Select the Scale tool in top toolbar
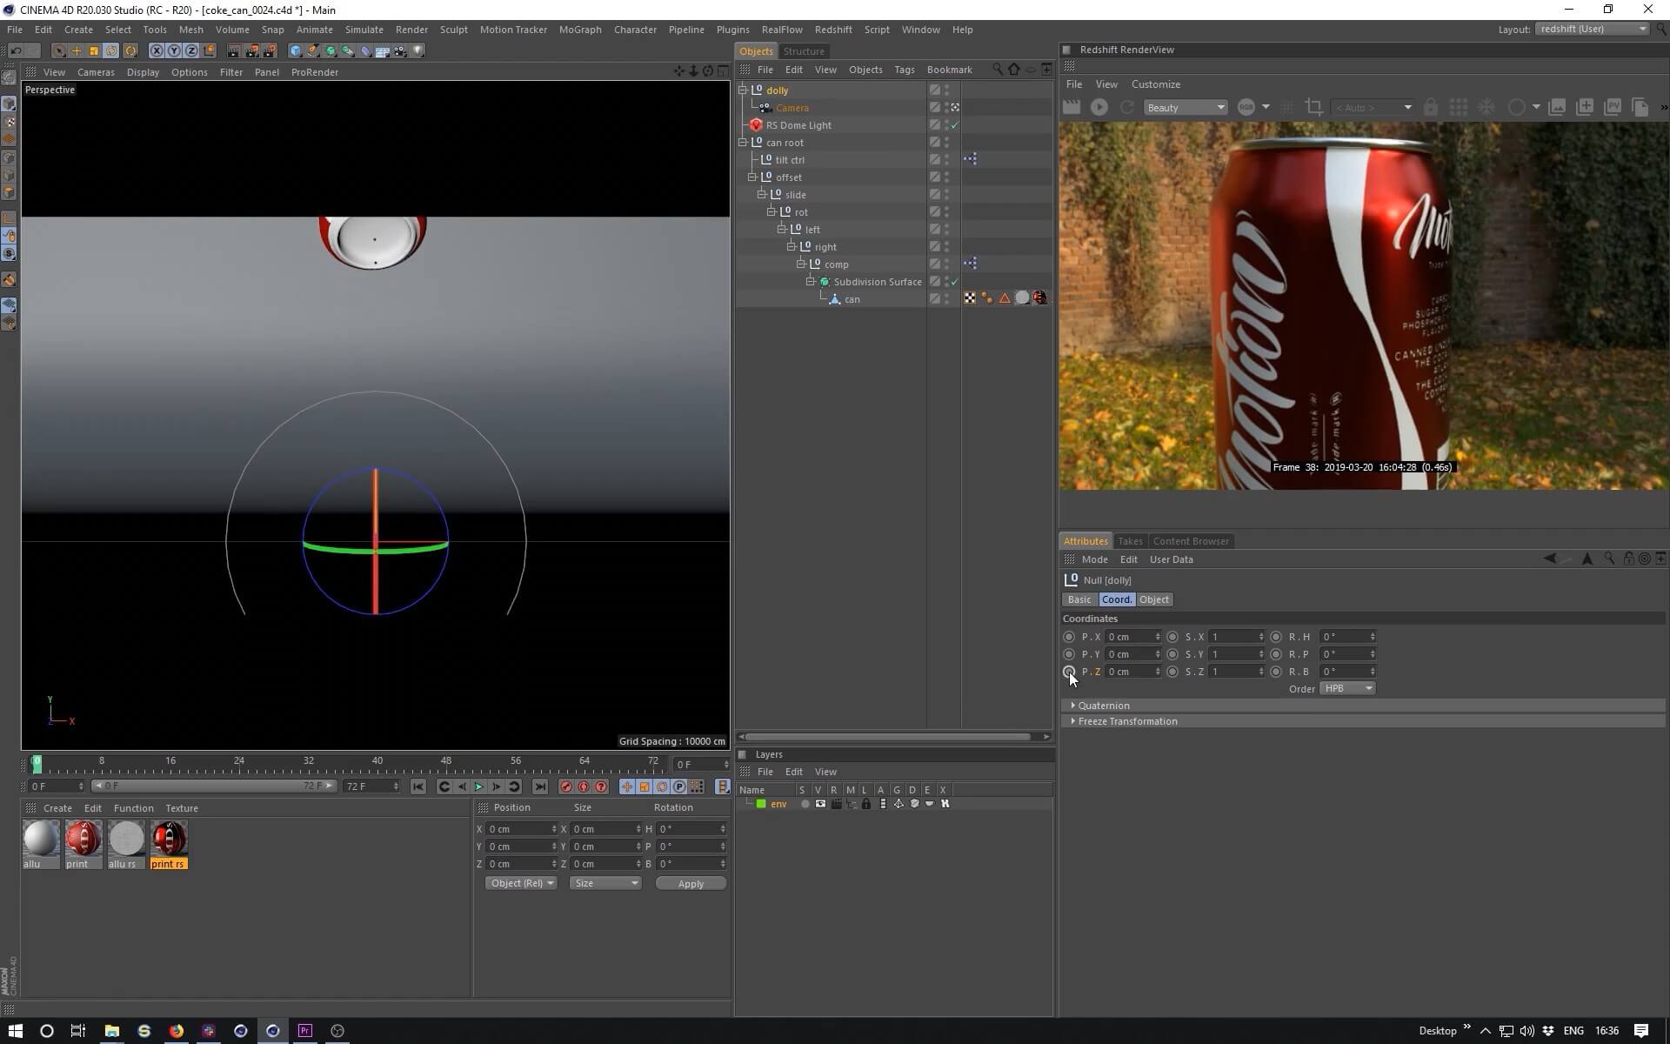This screenshot has height=1044, width=1670. tap(94, 51)
